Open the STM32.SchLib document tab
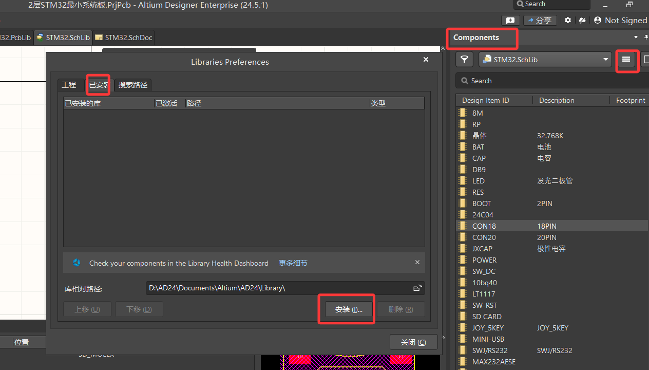The height and width of the screenshot is (370, 649). [x=63, y=38]
